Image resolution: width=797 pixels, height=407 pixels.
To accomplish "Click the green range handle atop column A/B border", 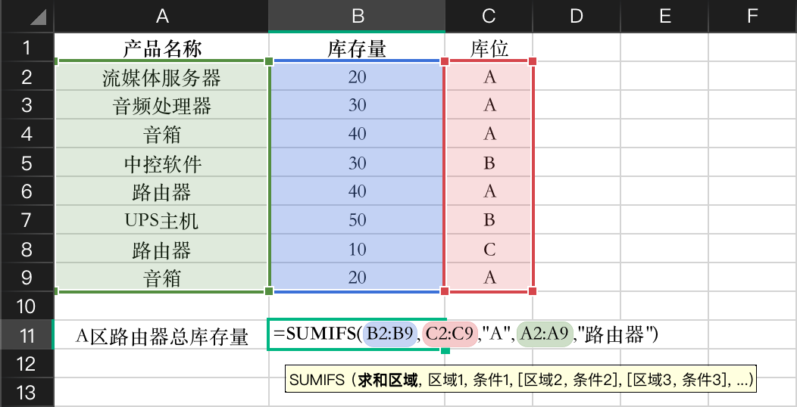I will [x=269, y=61].
